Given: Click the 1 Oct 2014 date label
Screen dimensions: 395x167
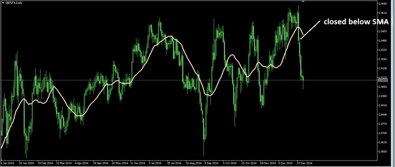Looking at the screenshot, I should tap(230, 163).
